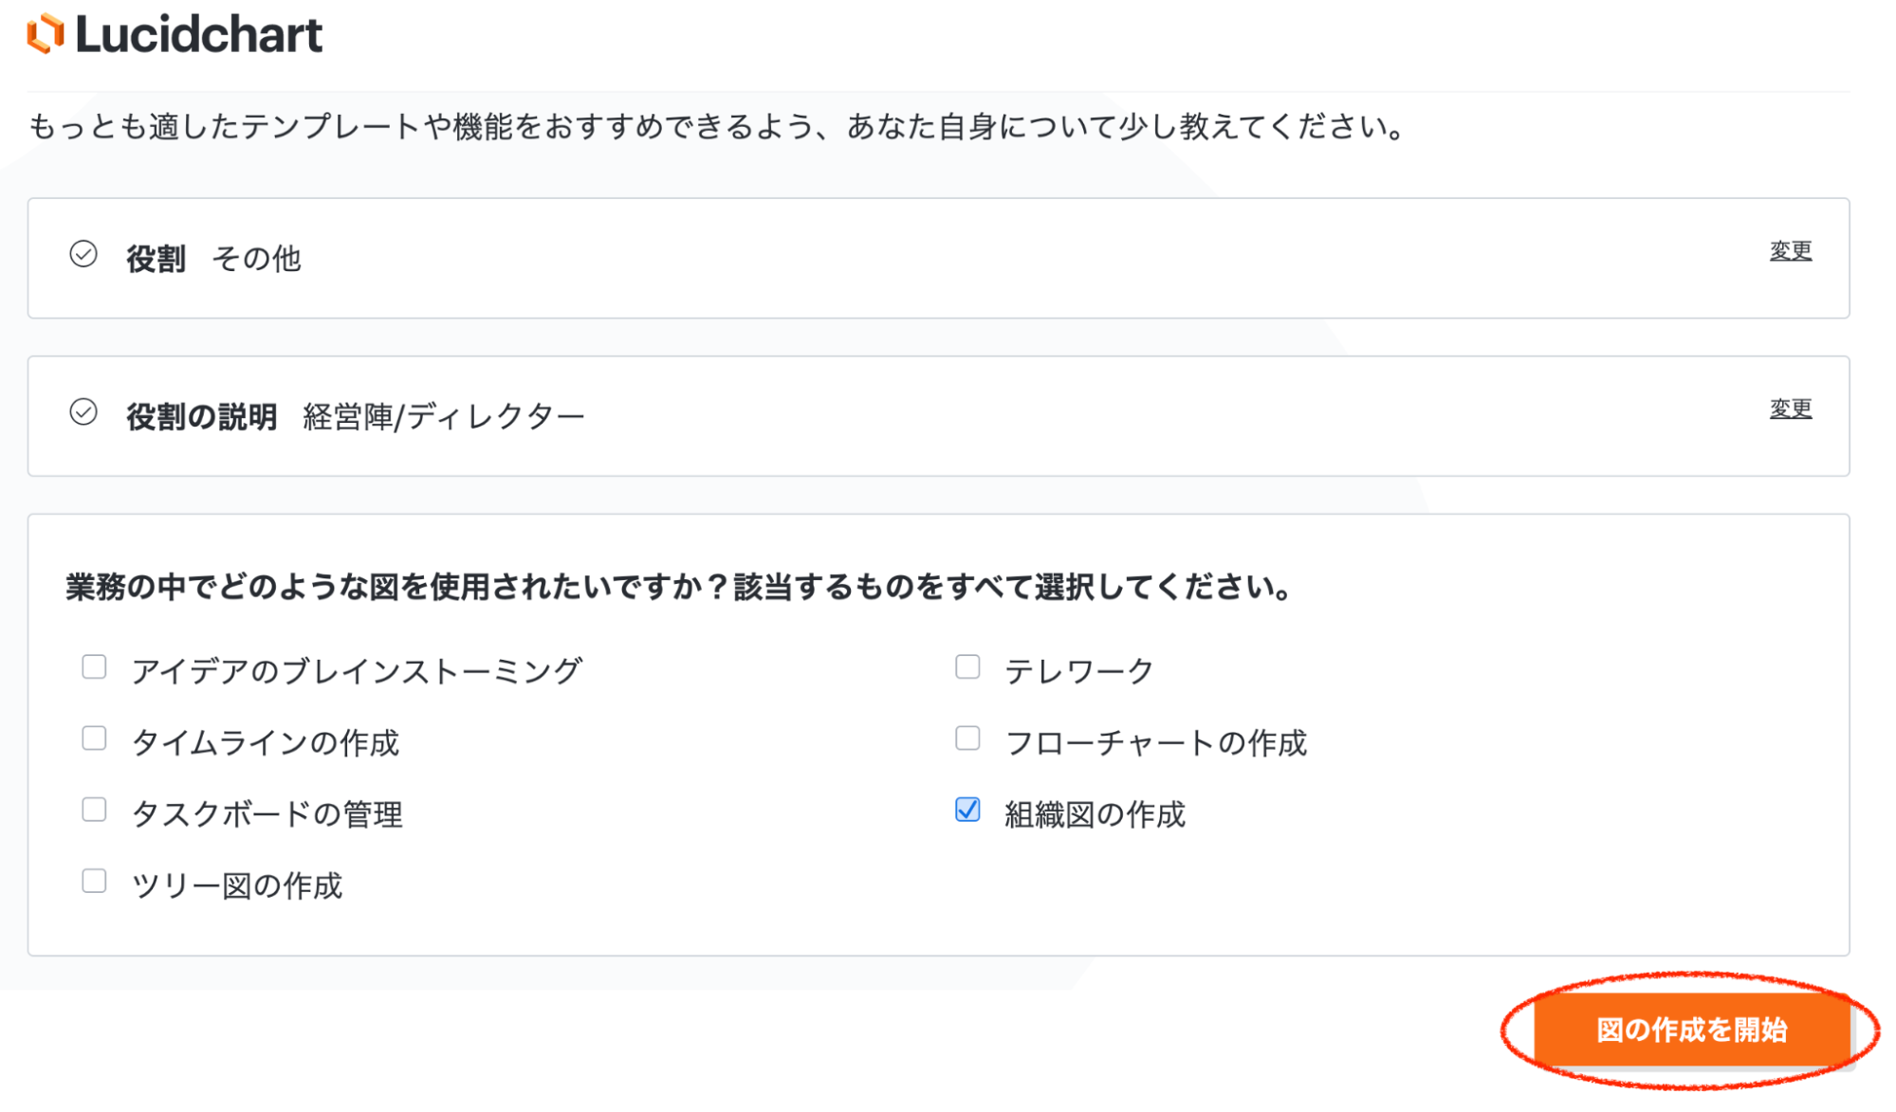Click the 変更 link in the 役割 row

click(x=1790, y=250)
